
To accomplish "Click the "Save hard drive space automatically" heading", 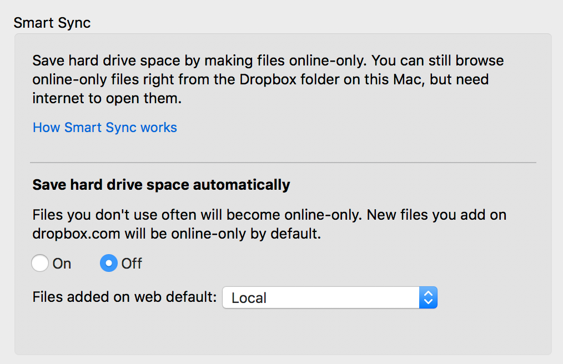I will point(161,185).
